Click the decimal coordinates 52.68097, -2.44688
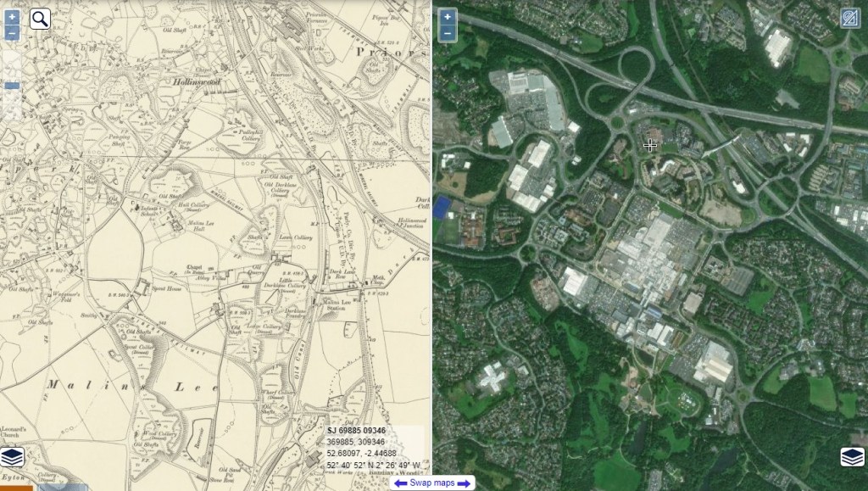 (x=361, y=454)
